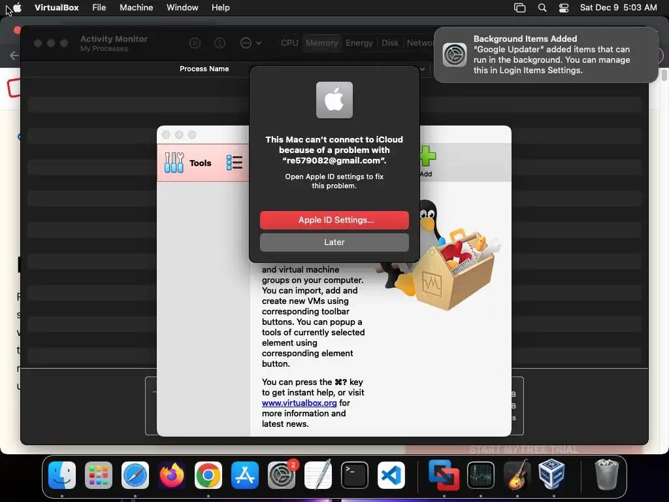Click the Stage Manager menu bar icon
This screenshot has height=502, width=669.
click(x=519, y=8)
